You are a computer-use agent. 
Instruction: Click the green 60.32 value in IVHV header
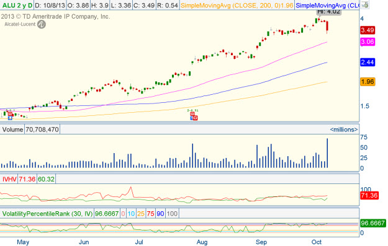pos(46,179)
